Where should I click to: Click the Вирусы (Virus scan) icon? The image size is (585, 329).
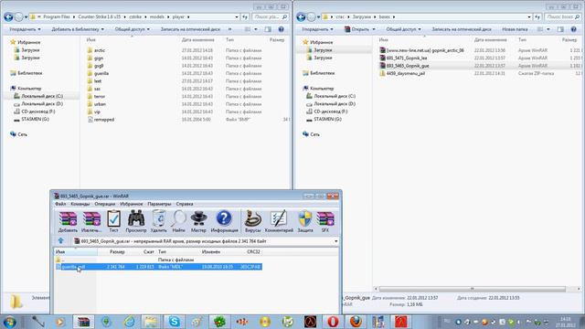pos(252,221)
